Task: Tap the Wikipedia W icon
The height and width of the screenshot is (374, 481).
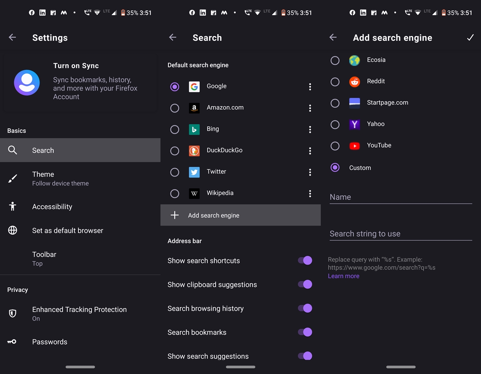Action: click(x=194, y=194)
